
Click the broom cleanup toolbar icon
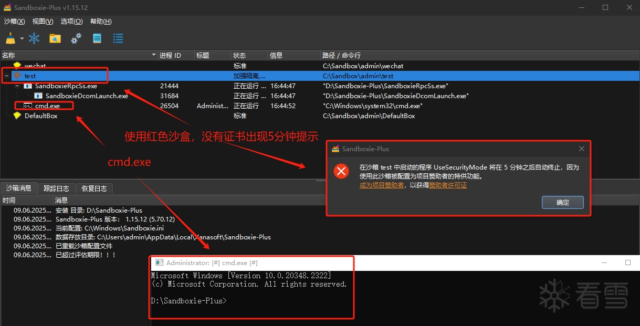point(11,38)
